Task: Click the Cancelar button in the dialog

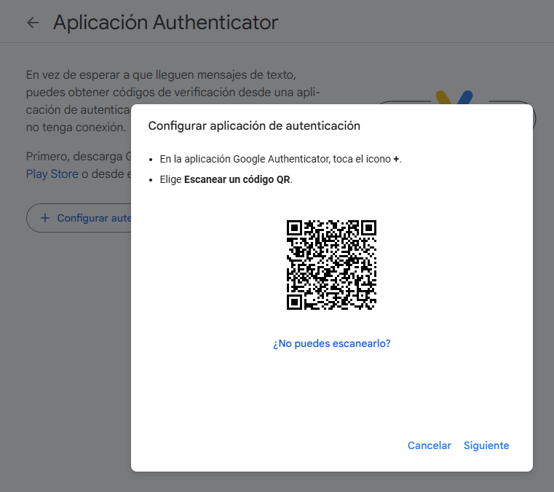Action: pos(430,445)
